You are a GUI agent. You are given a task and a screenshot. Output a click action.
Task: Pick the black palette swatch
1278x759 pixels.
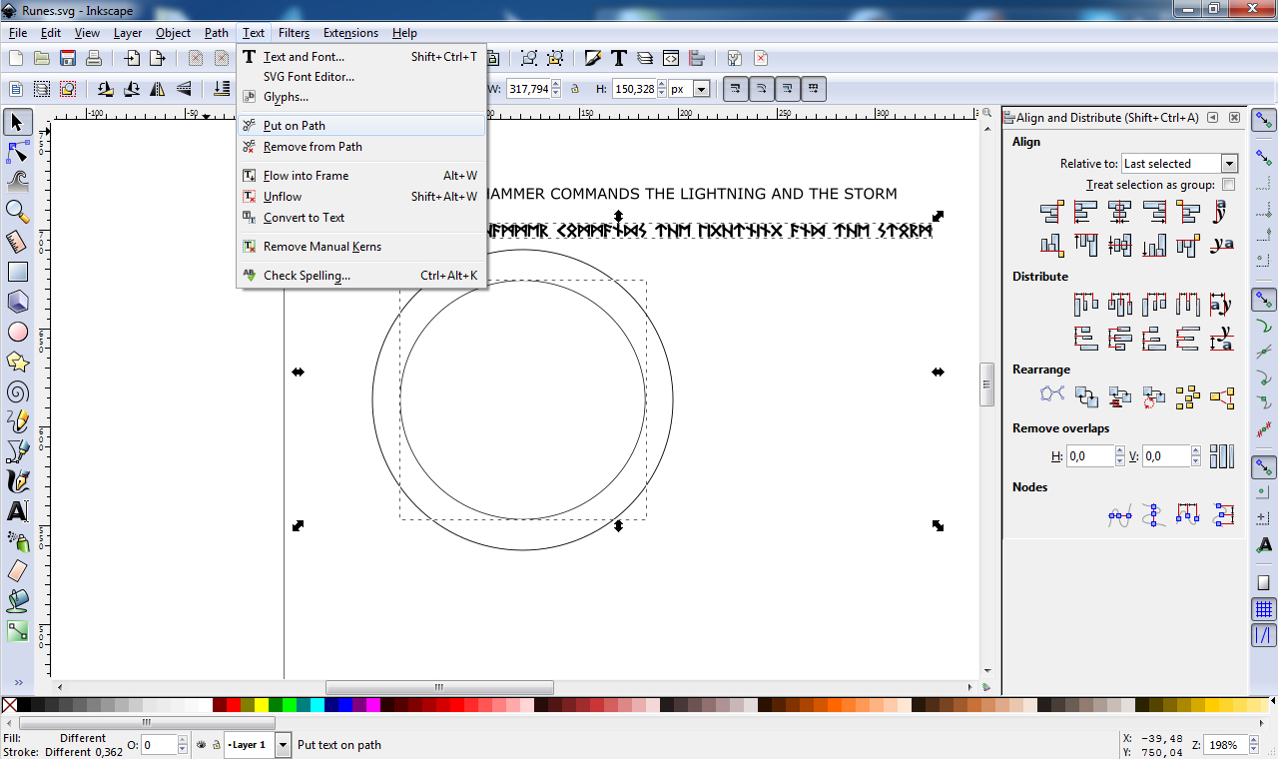pyautogui.click(x=25, y=705)
